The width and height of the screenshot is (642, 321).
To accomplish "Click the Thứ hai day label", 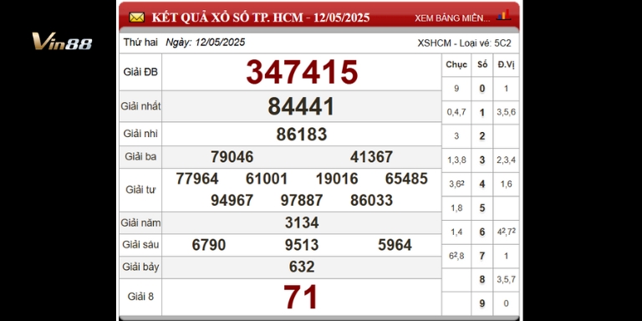I will pos(140,43).
